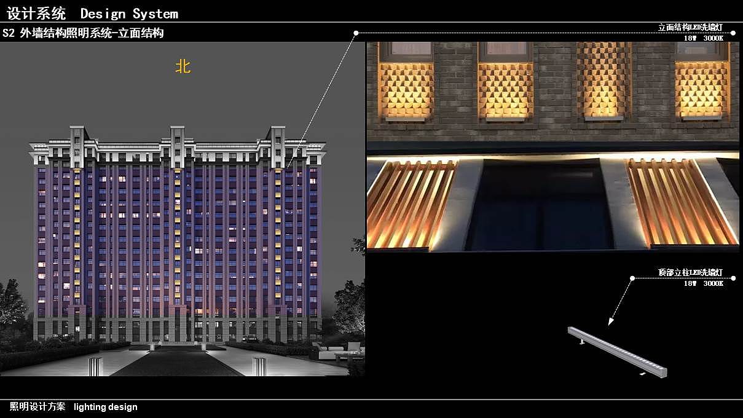743x418 pixels.
Task: Click the yellow "北" north label
Action: [x=183, y=66]
